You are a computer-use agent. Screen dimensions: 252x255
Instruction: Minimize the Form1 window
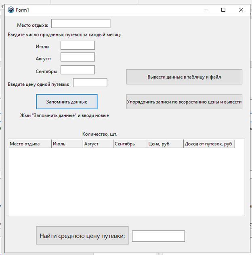pyautogui.click(x=206, y=10)
